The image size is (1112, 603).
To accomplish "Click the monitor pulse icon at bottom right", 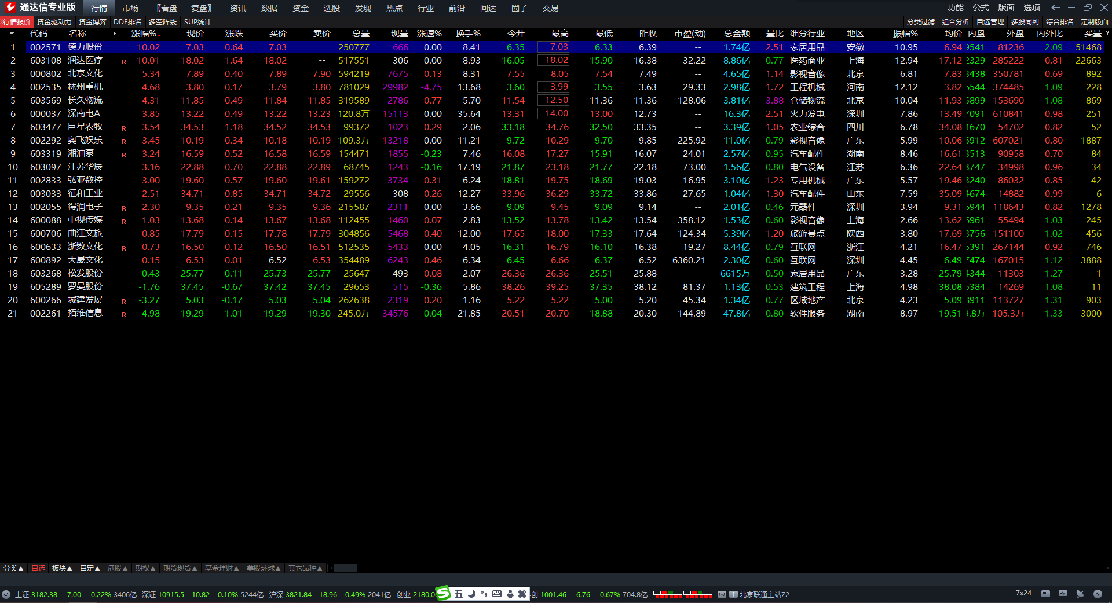I will coord(1063,594).
